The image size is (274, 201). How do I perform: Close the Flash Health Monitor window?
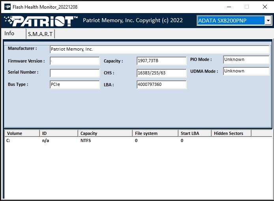[265, 7]
